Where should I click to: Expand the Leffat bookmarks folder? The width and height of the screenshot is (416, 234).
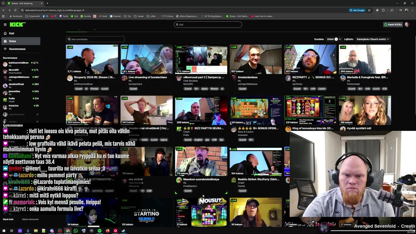pyautogui.click(x=151, y=16)
